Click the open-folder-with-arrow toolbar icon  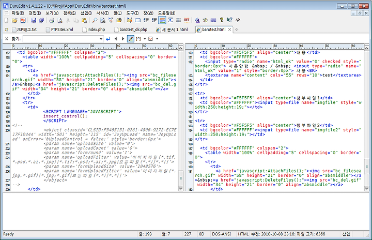pos(119,20)
